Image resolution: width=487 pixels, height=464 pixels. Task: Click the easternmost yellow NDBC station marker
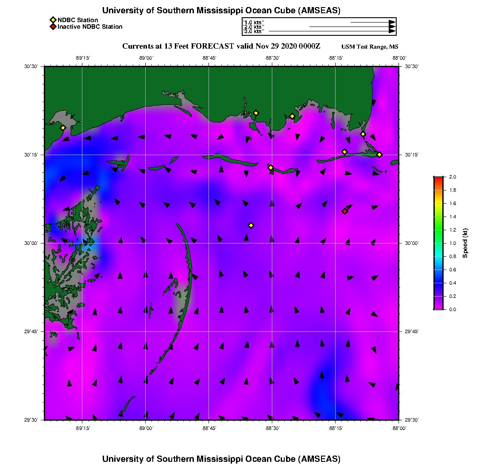379,154
